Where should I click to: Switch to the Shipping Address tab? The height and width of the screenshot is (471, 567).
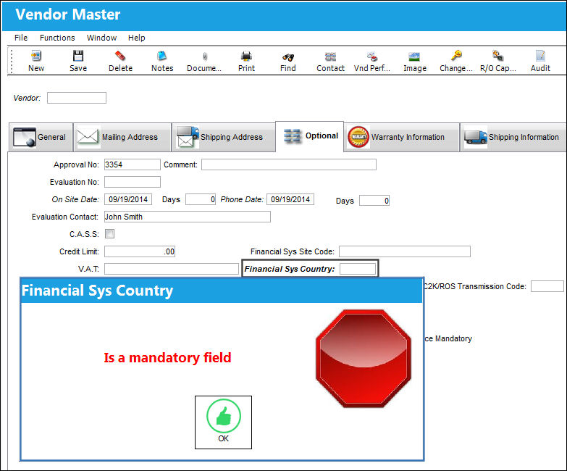(x=223, y=137)
